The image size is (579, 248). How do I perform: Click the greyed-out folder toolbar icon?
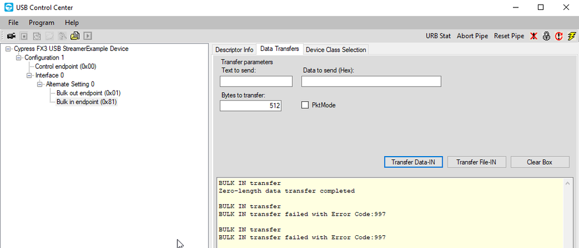[x=49, y=36]
